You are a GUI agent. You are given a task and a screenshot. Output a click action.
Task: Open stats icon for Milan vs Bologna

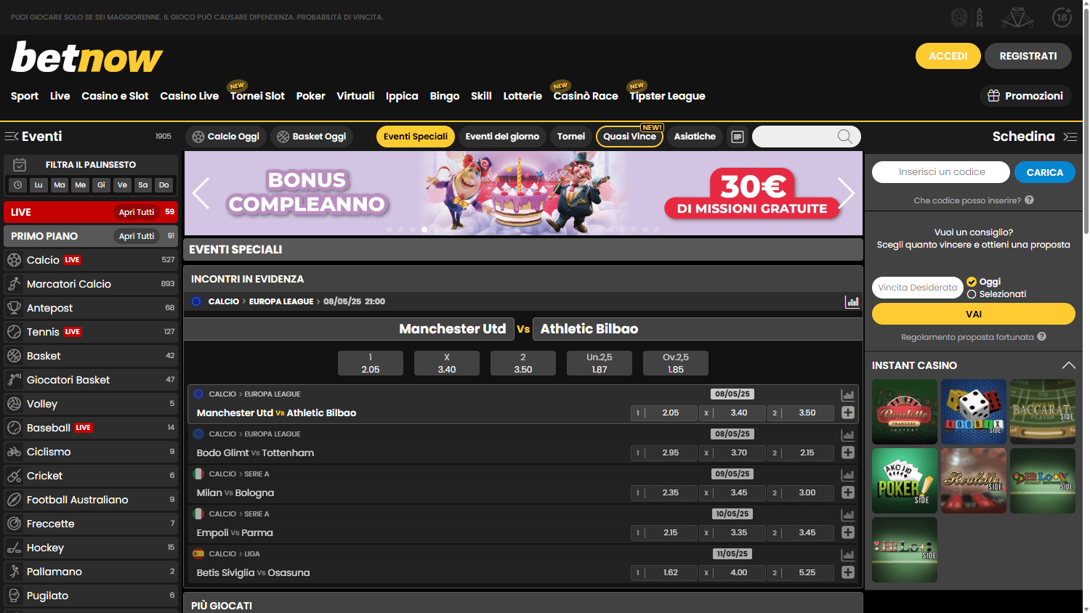(x=847, y=475)
